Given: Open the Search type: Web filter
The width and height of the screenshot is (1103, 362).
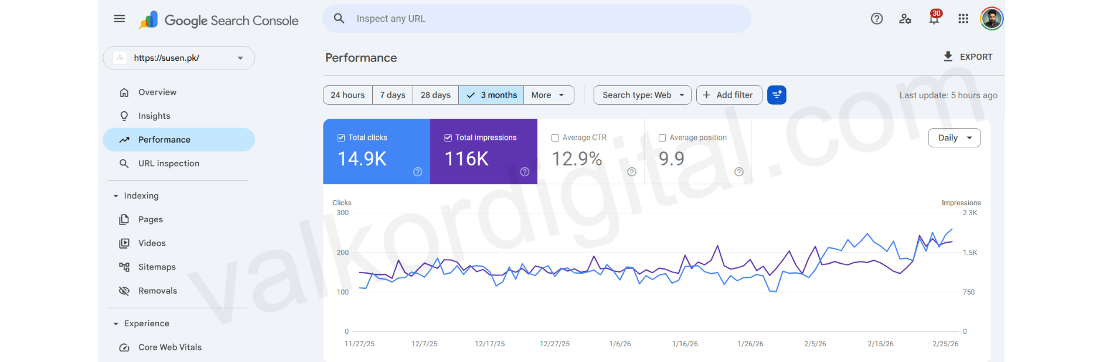Looking at the screenshot, I should 642,95.
